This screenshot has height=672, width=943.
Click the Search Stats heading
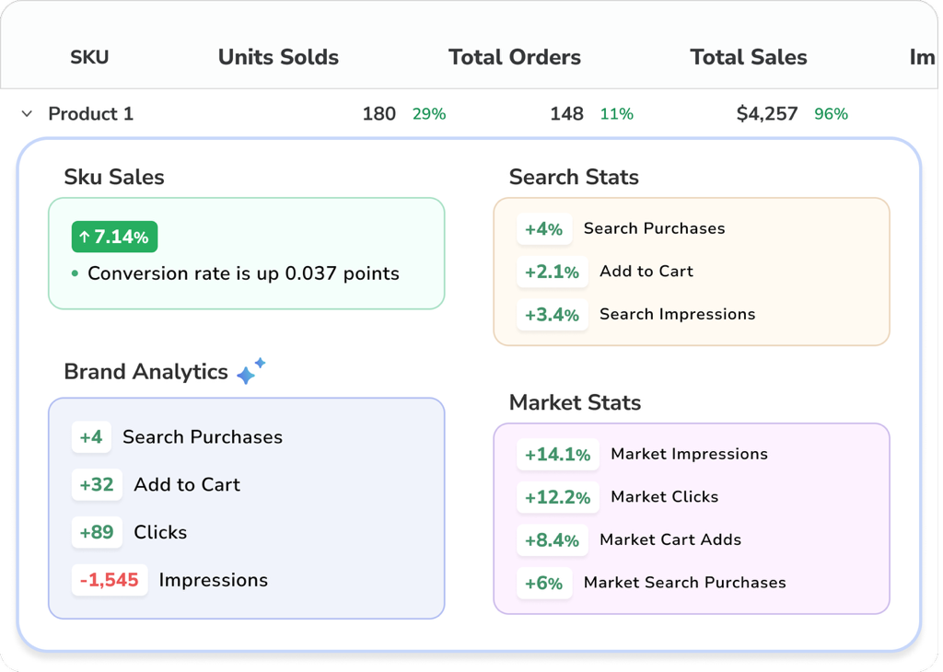tap(574, 178)
